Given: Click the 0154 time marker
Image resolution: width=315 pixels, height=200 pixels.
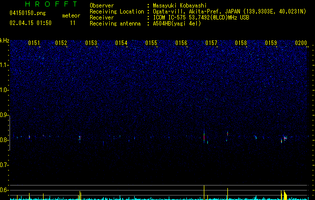Looking at the screenshot, I should point(121,43).
